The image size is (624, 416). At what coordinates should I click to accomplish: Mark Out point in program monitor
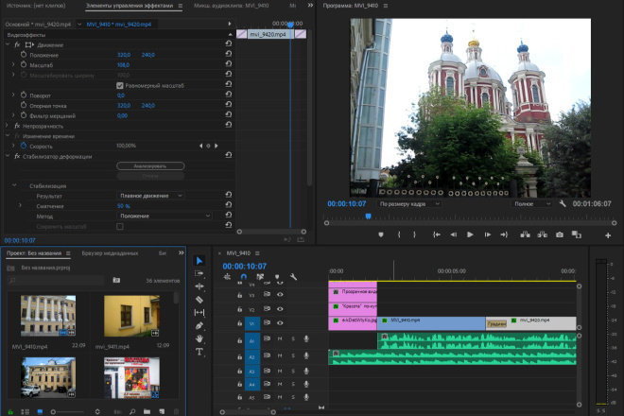pyautogui.click(x=415, y=234)
